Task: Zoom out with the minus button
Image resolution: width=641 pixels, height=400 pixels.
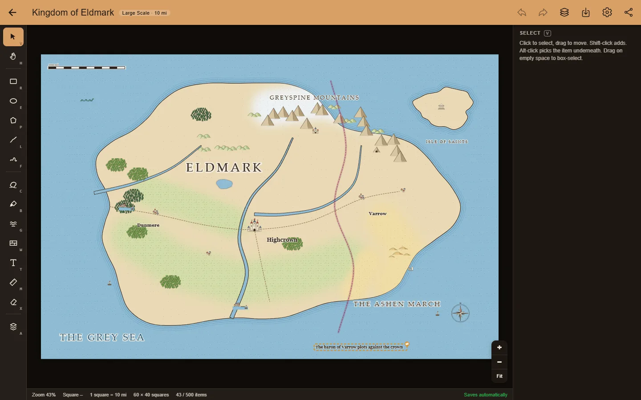Action: [499, 362]
